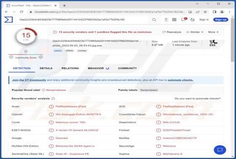Open the notifications comment icon
236x159 pixels.
[184, 19]
